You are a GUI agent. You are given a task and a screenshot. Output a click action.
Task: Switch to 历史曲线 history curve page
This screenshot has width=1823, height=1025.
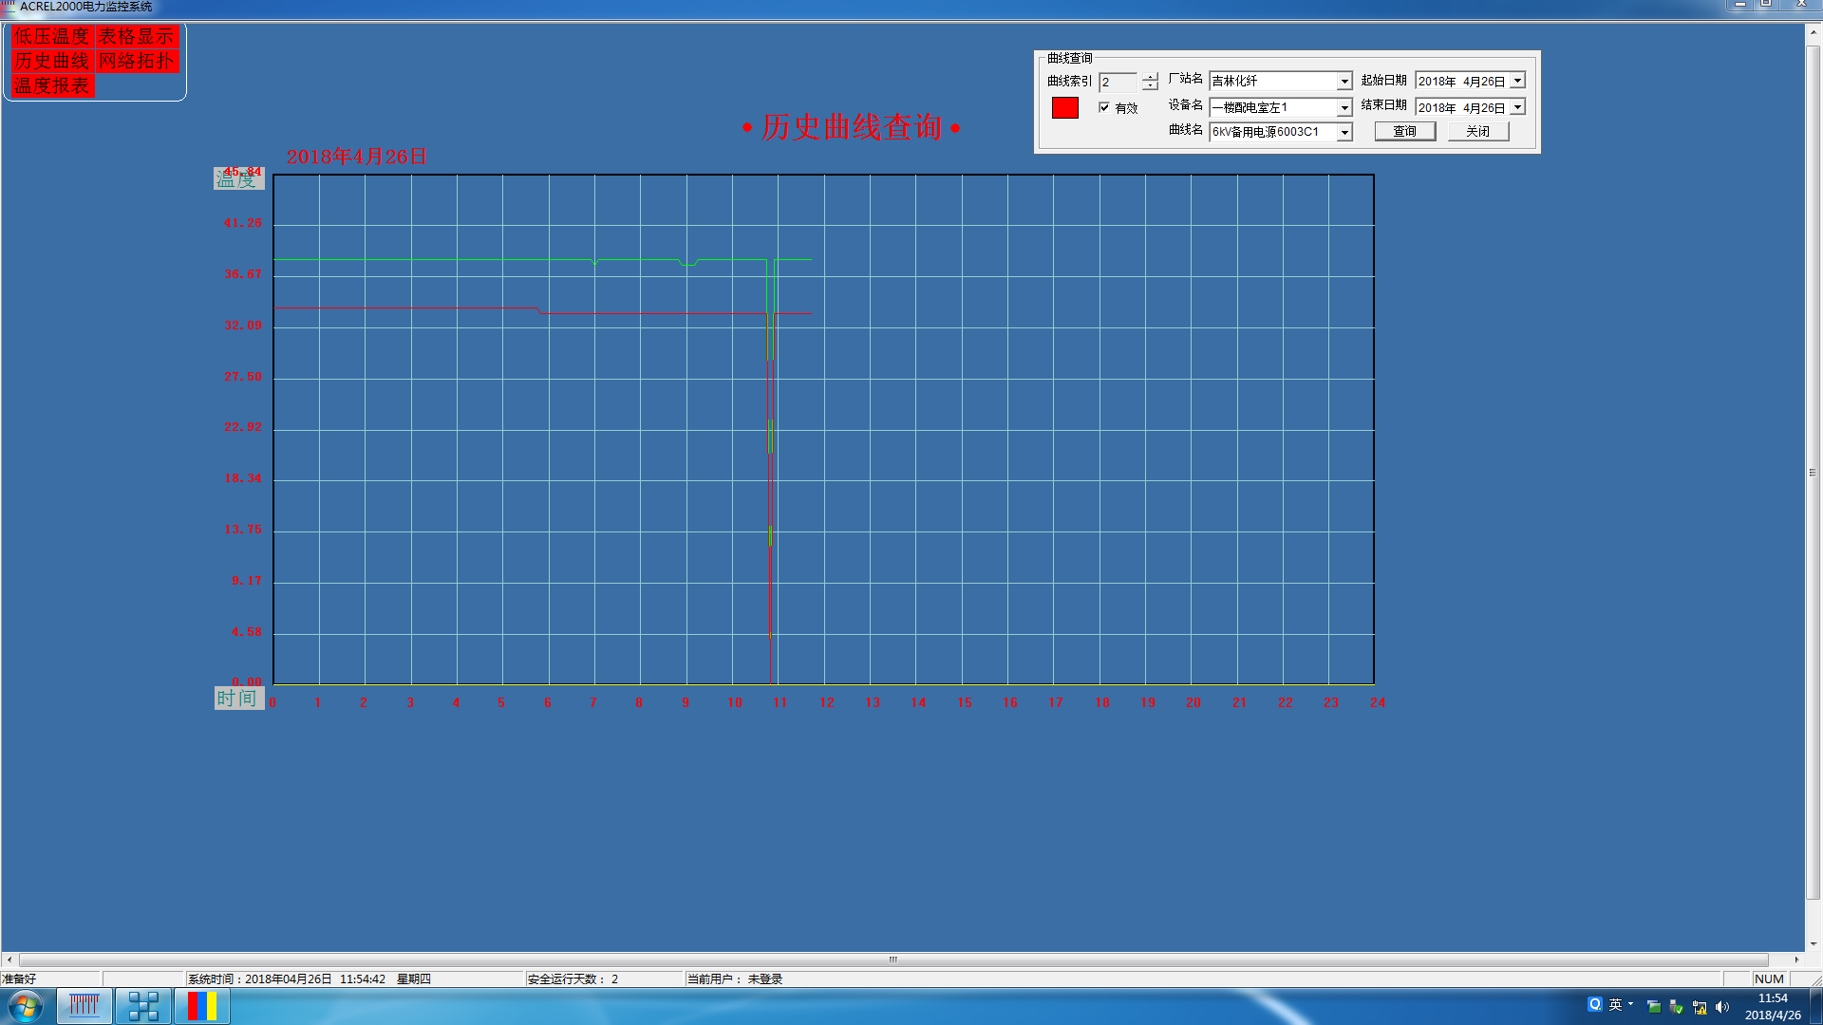pos(52,61)
